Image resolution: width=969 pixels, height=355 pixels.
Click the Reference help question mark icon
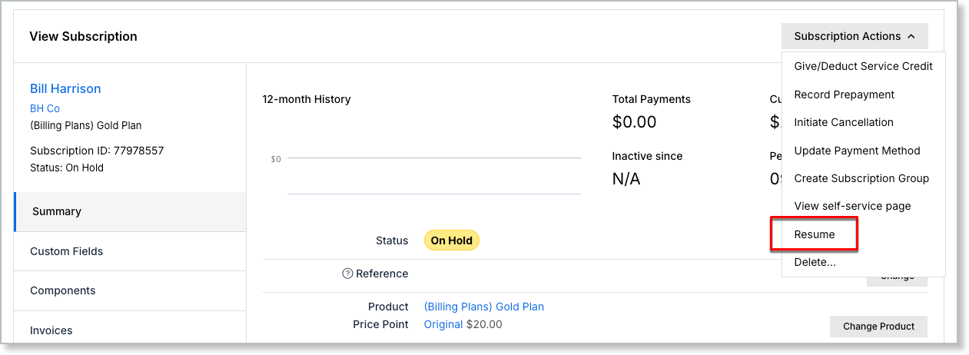click(347, 274)
